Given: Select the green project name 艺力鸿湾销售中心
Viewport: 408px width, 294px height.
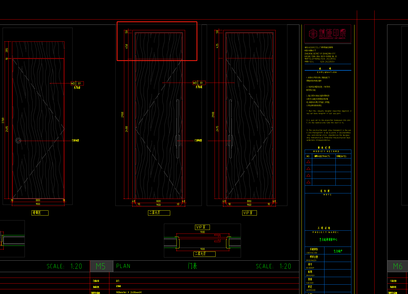Looking at the screenshot, I should click(328, 239).
